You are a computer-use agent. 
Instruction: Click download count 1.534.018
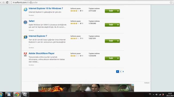(x=92, y=56)
